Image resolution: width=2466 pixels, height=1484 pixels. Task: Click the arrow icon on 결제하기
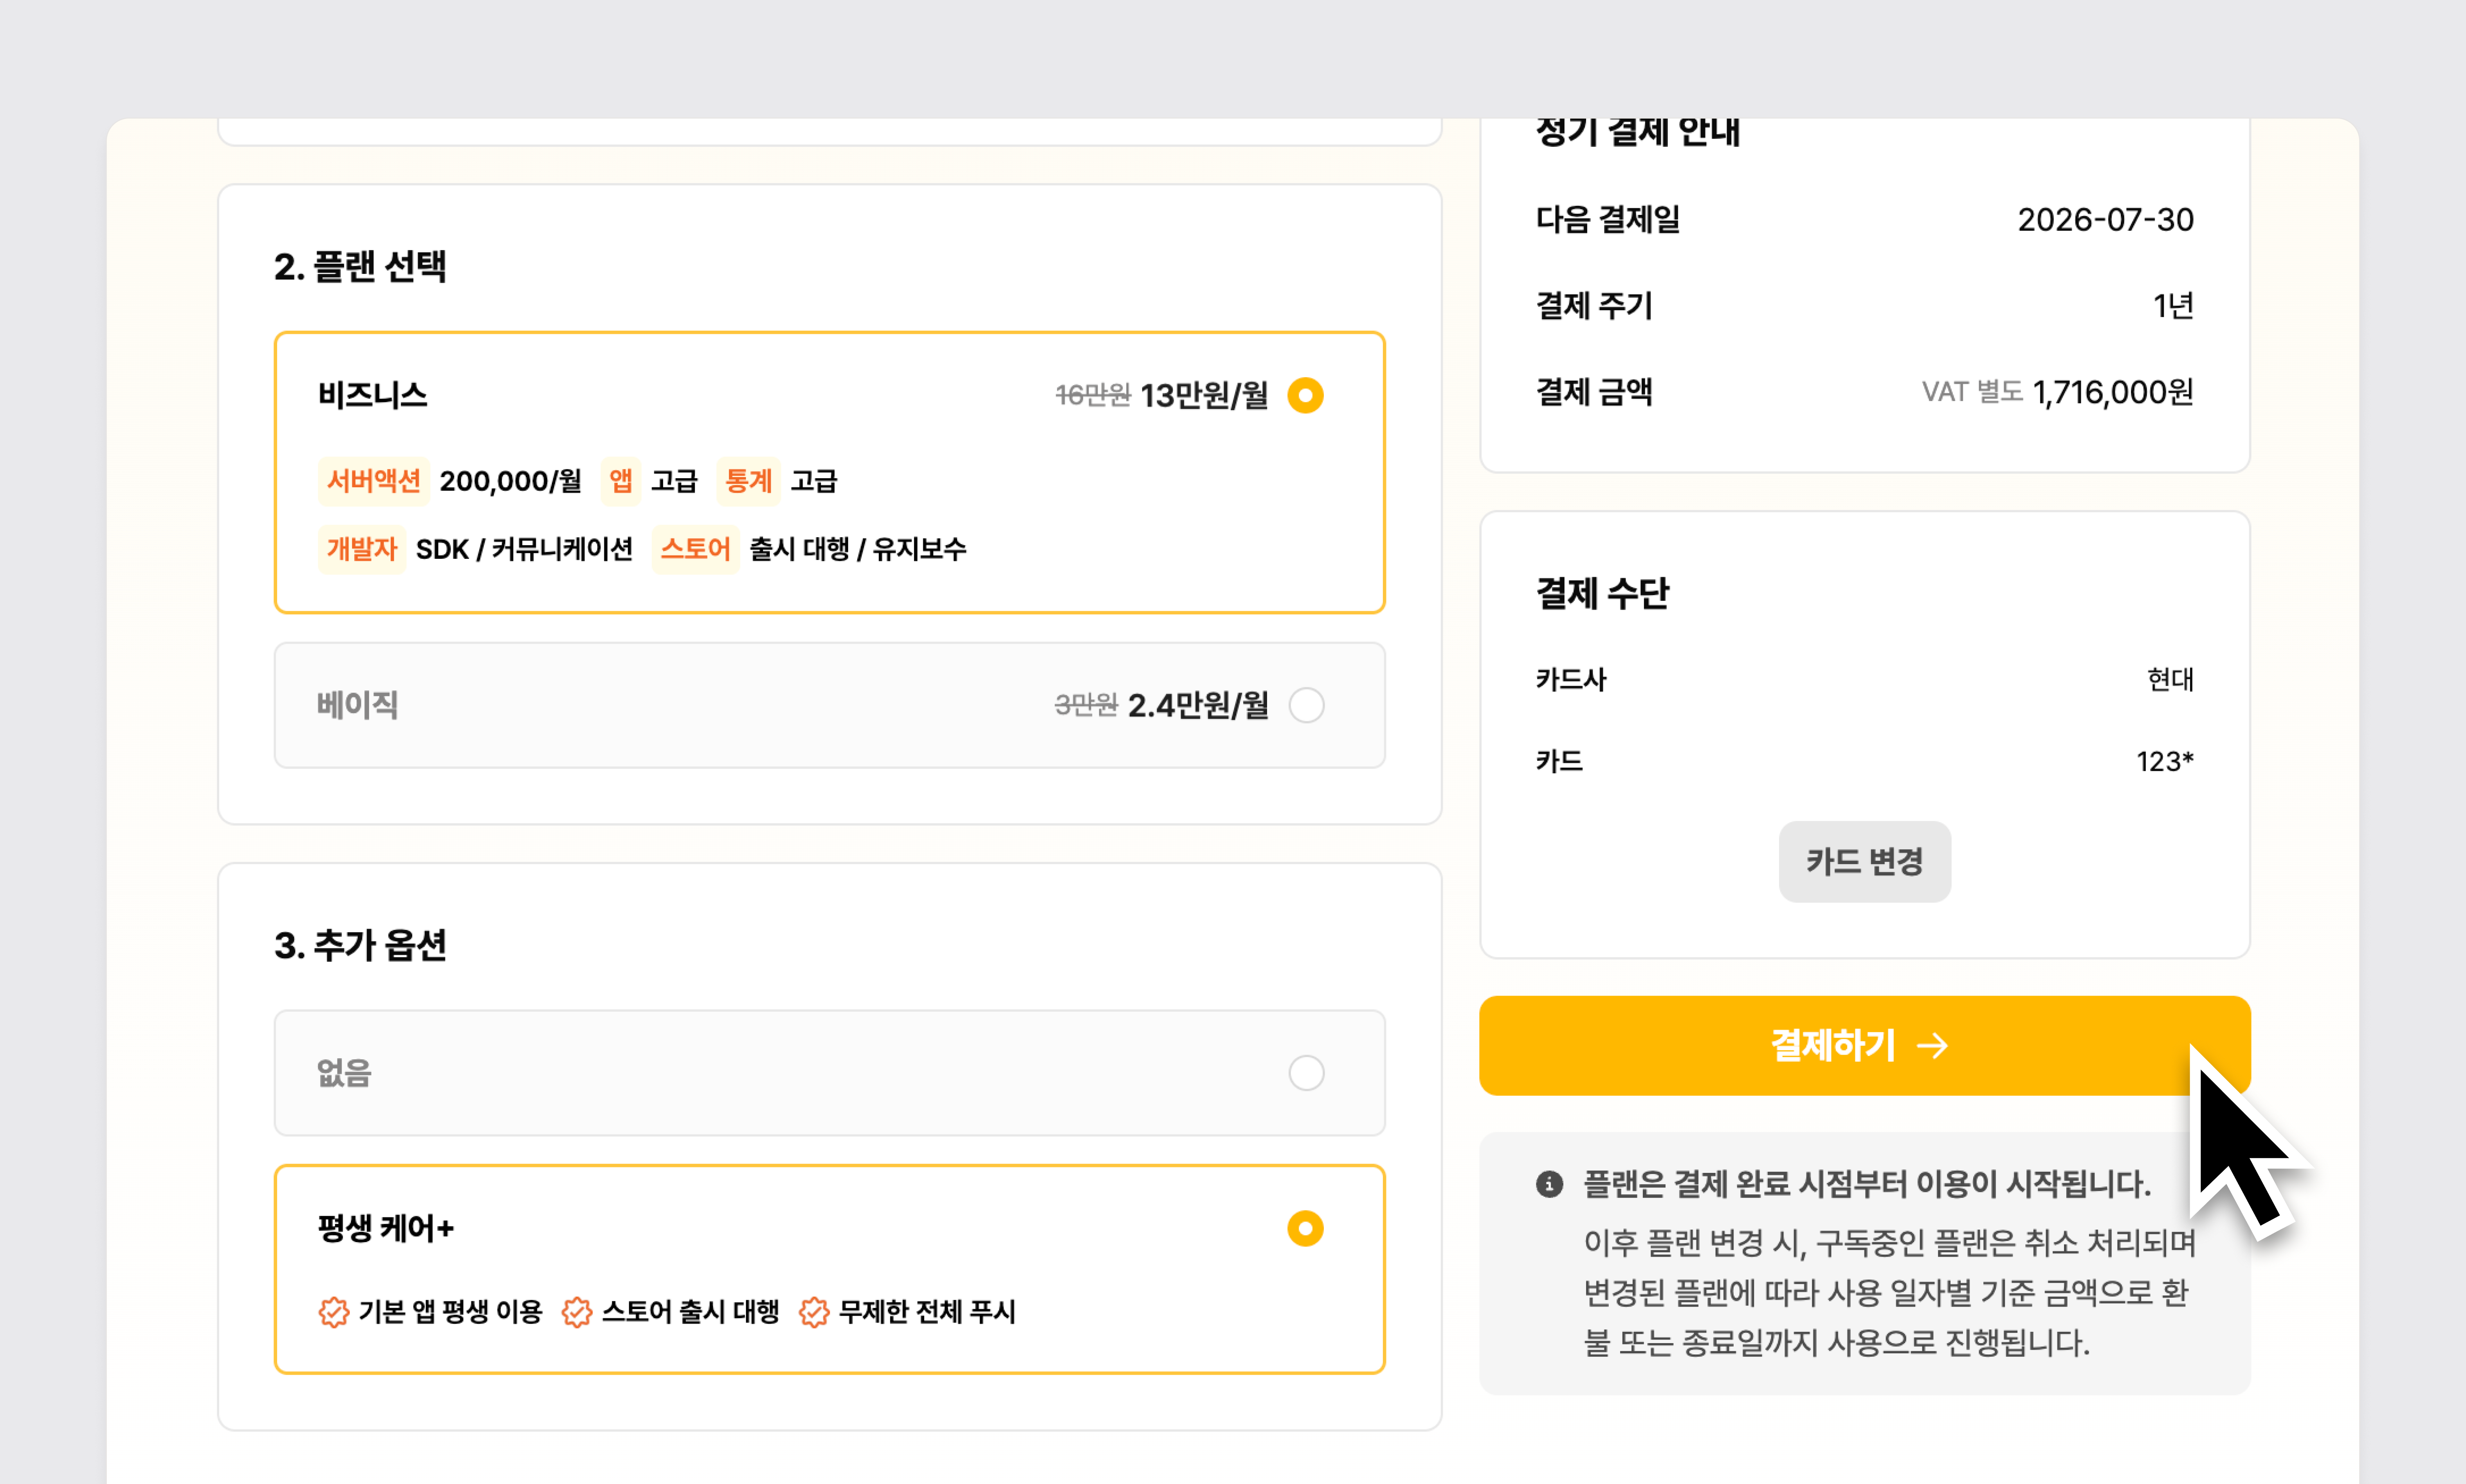pos(1933,1046)
